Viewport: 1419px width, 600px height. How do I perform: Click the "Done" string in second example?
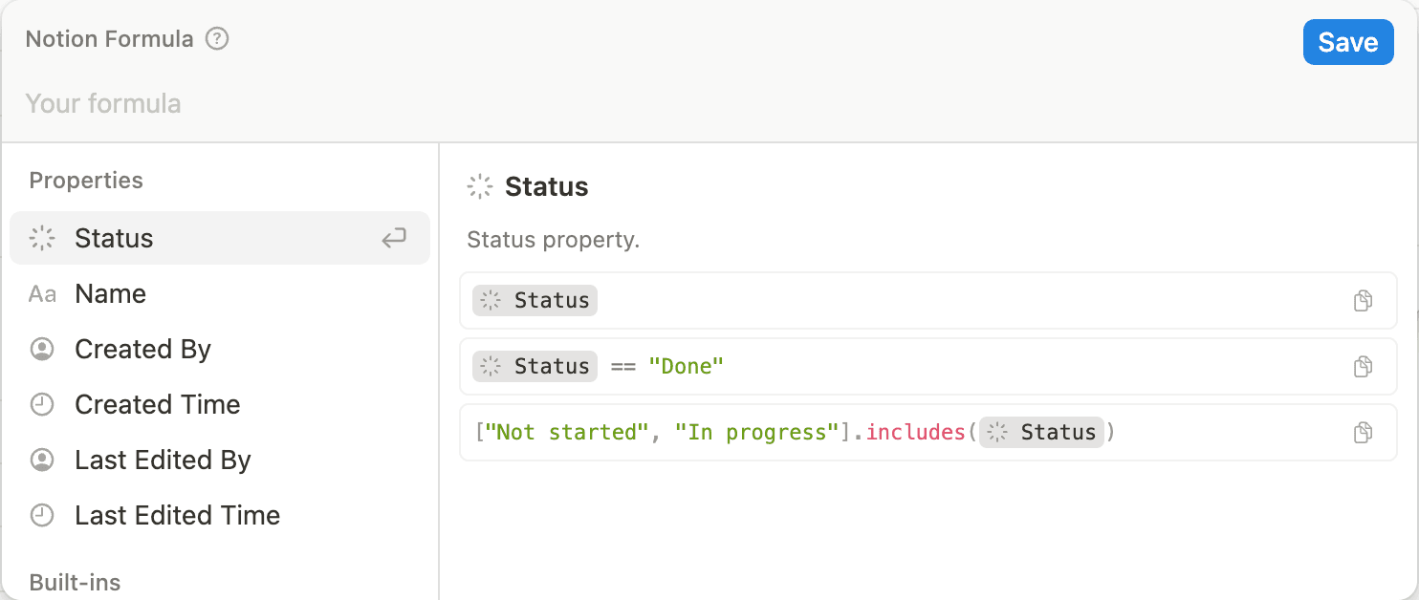tap(686, 367)
